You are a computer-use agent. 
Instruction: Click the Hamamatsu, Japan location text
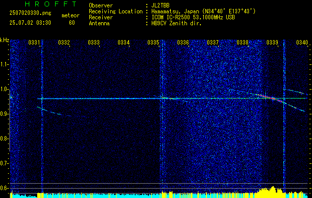[203, 11]
